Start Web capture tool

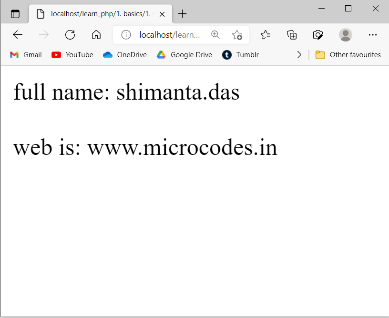(x=318, y=35)
